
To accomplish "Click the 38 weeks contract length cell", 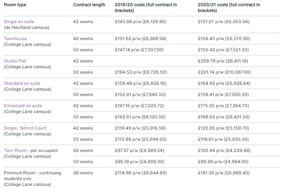I will [x=83, y=173].
